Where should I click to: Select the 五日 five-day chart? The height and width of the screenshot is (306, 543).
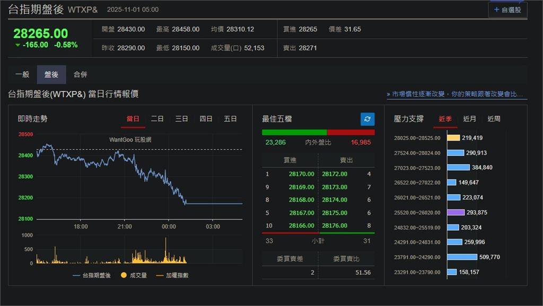tap(230, 119)
